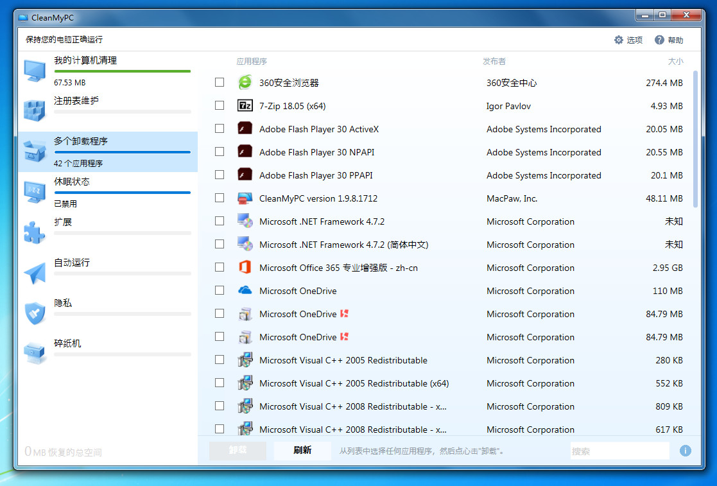The width and height of the screenshot is (717, 486).
Task: Select the privacy shield icon
Action: point(35,313)
